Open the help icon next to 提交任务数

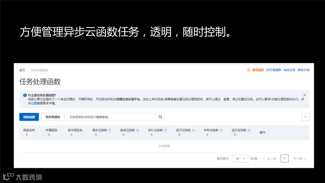[110, 130]
